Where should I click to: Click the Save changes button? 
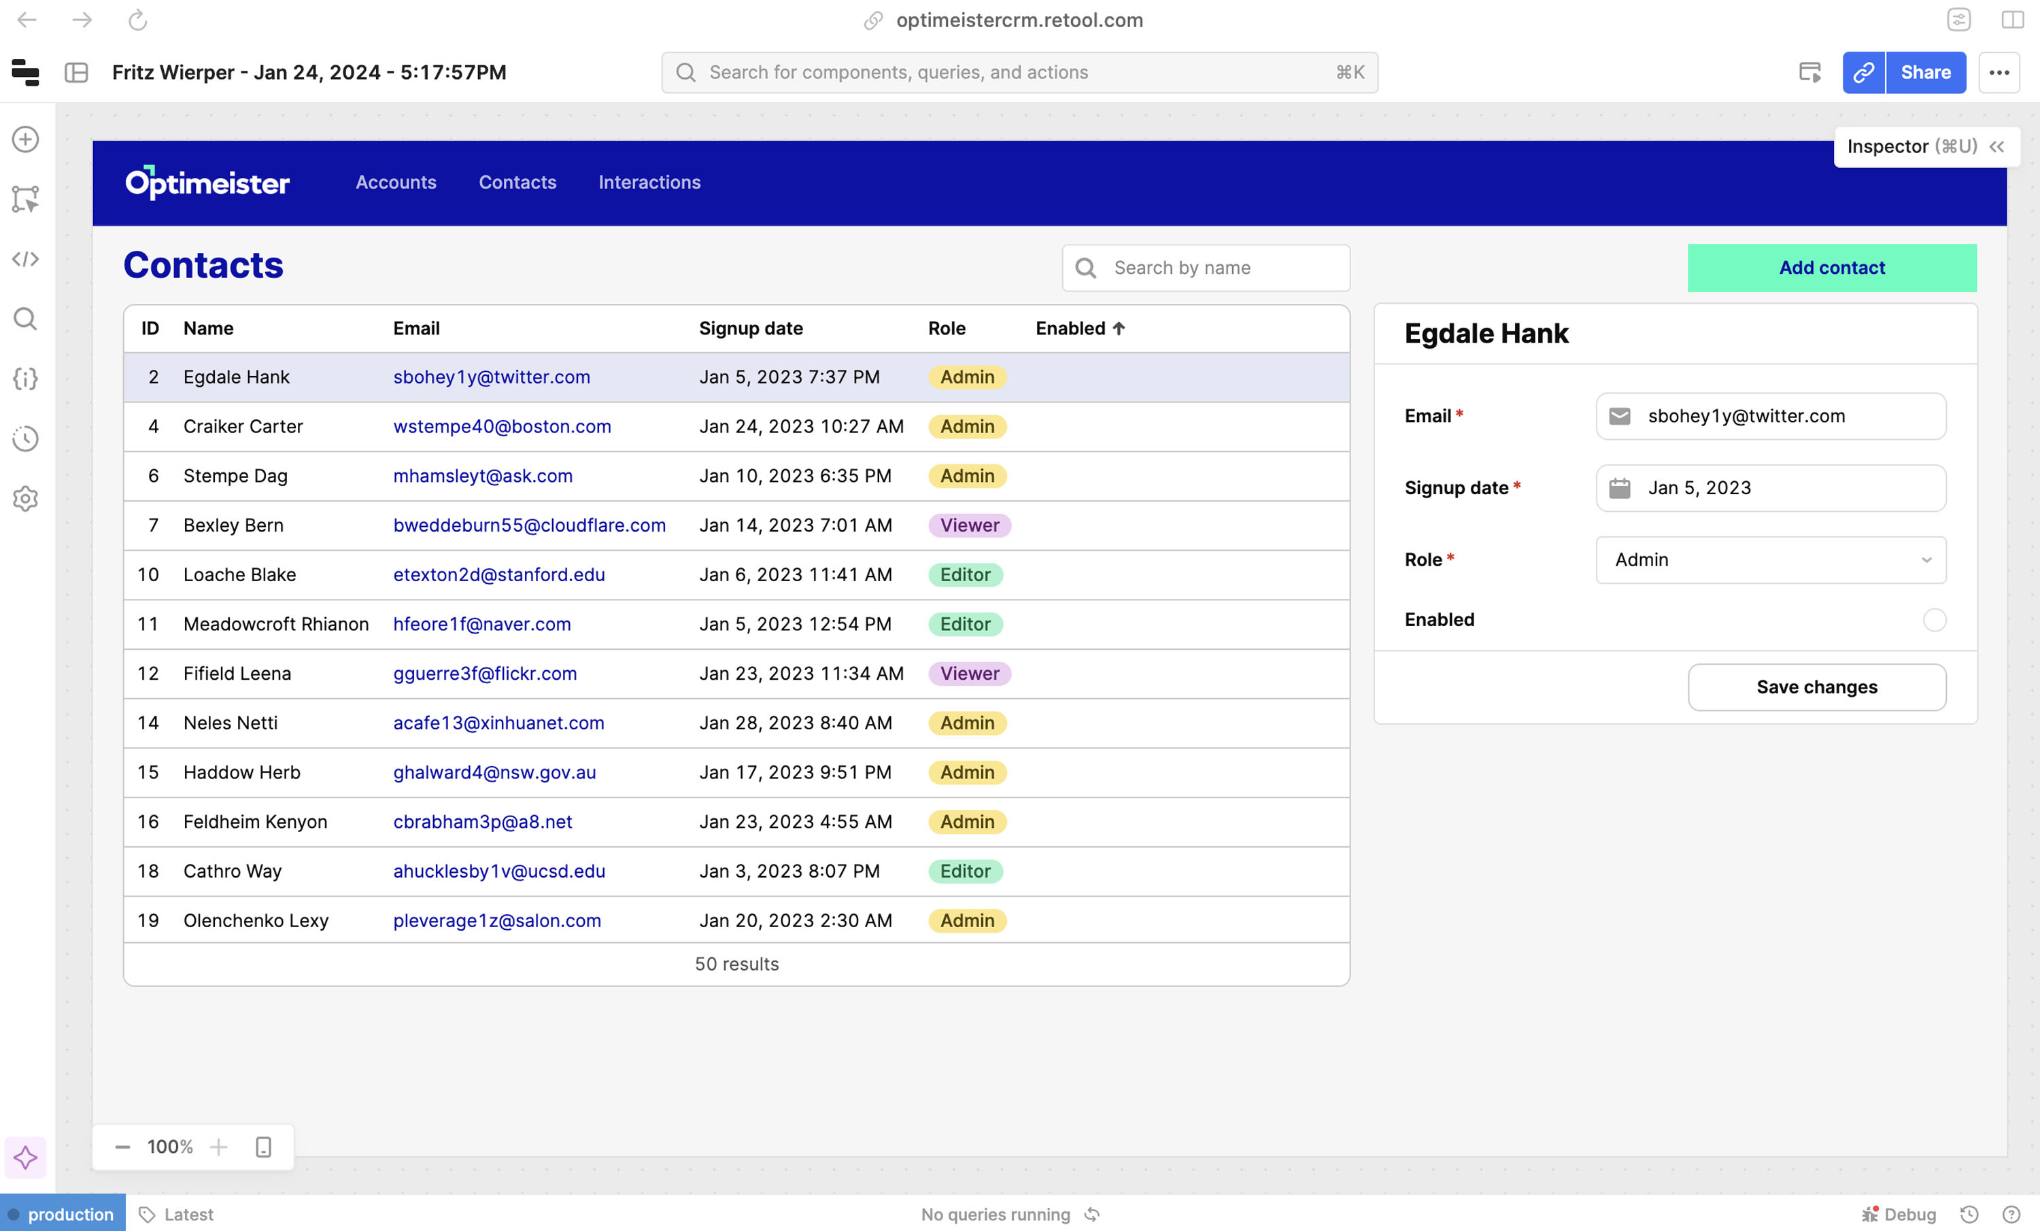[x=1816, y=687]
